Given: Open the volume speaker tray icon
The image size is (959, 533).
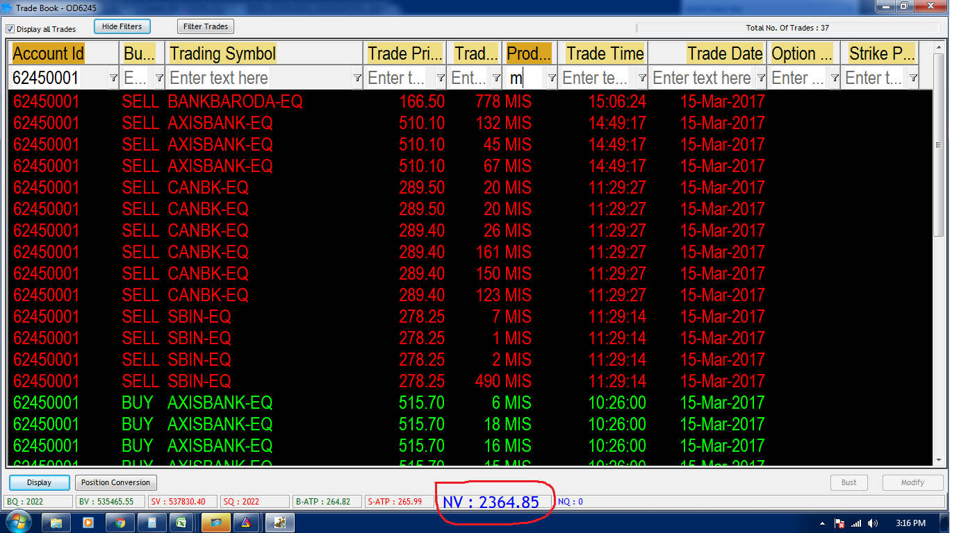Looking at the screenshot, I should pyautogui.click(x=873, y=523).
